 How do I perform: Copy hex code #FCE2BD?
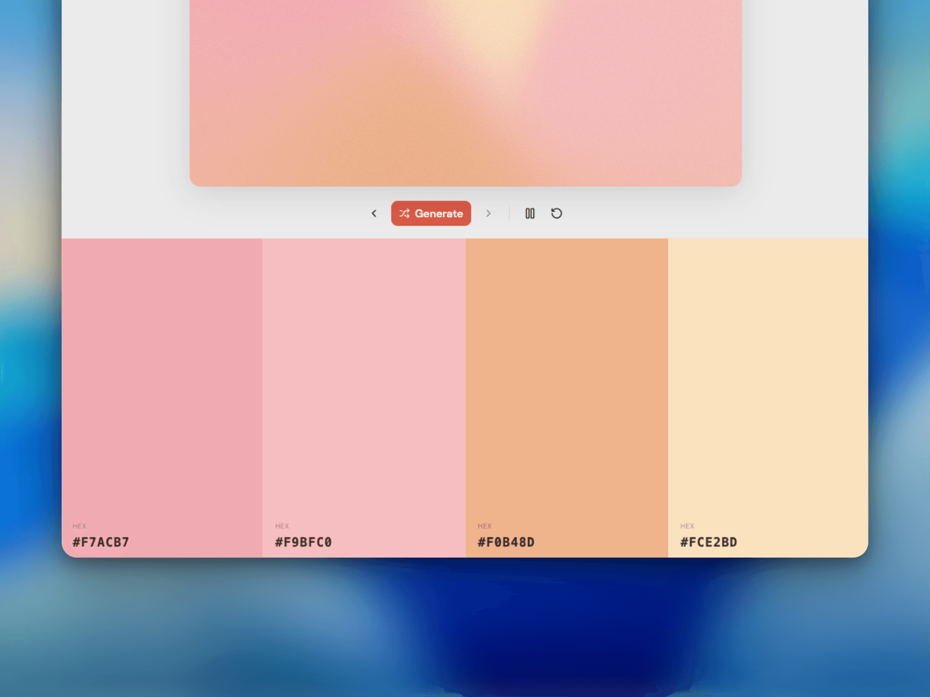pos(708,542)
